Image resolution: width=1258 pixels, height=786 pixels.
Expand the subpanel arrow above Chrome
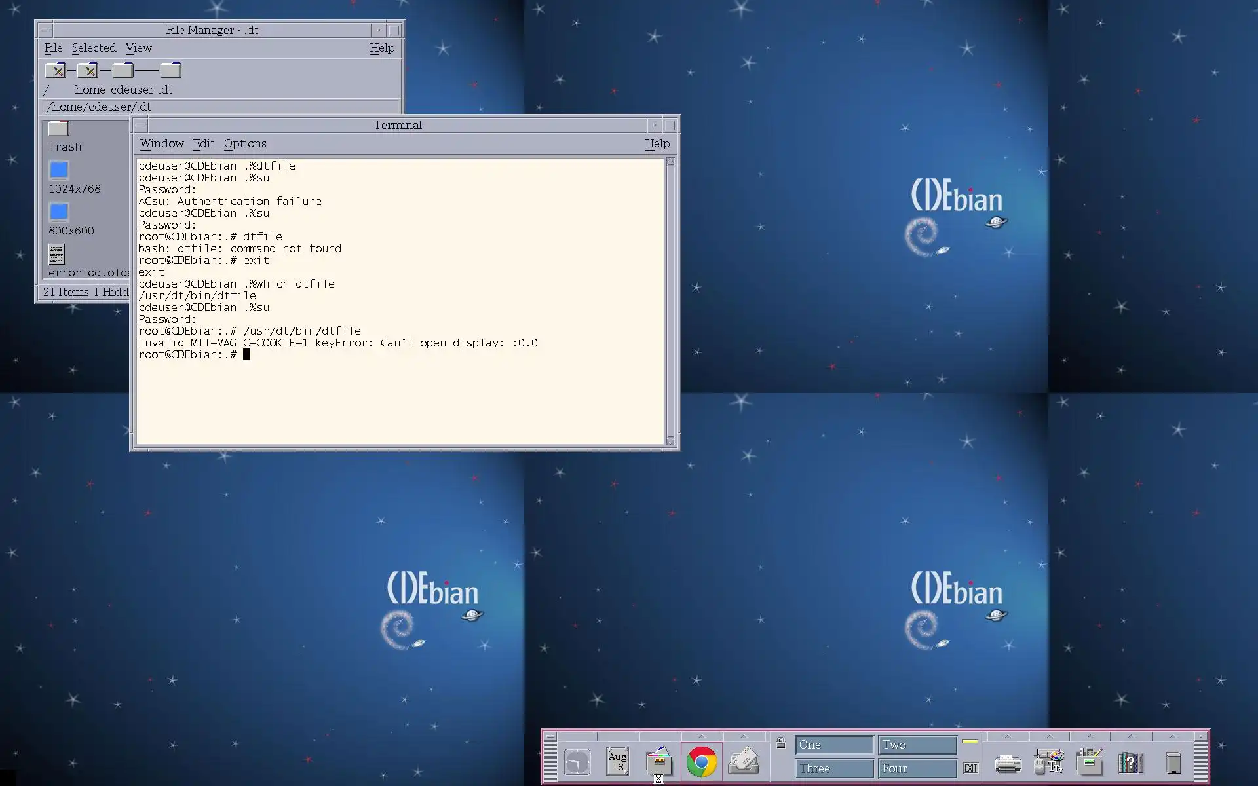[x=702, y=736]
